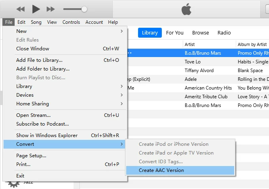Screen dimensions: 269x189
Task: Sort by the Artist column header
Action: point(190,44)
